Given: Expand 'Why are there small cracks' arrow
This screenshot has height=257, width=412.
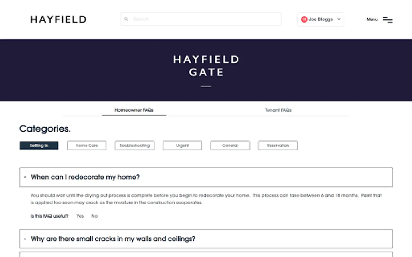Looking at the screenshot, I should pos(25,239).
